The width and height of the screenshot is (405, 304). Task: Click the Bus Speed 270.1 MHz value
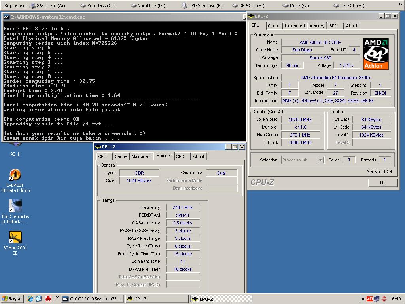click(300, 135)
